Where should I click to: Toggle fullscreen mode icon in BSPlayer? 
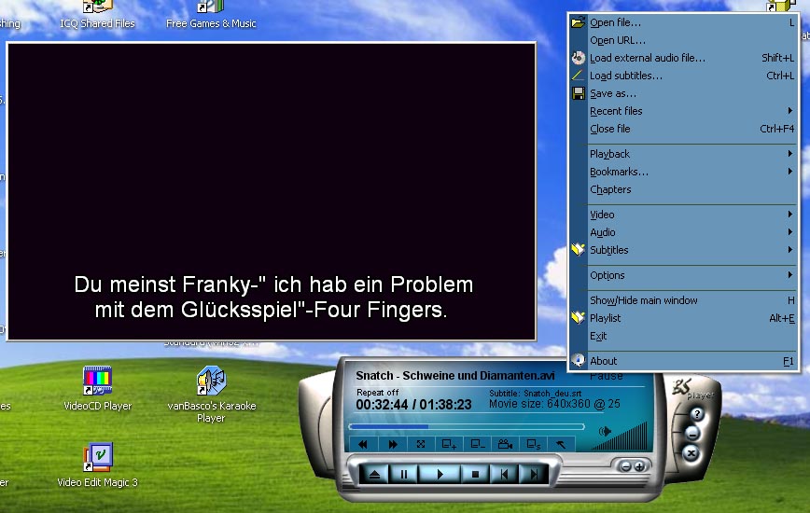pos(421,444)
